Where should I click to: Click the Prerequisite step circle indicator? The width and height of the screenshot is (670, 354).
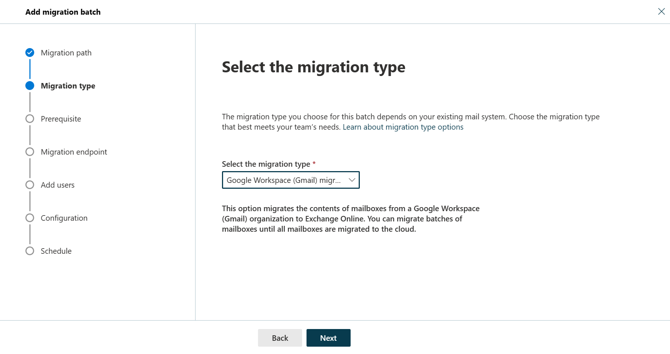point(30,119)
